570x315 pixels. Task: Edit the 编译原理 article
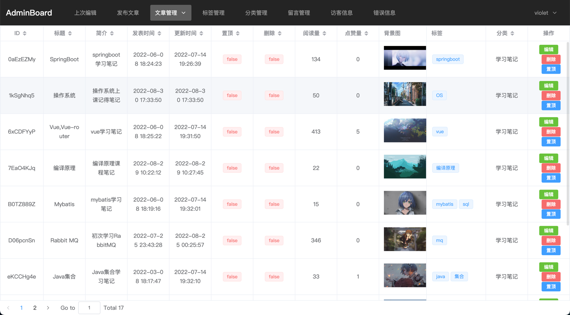coord(549,158)
